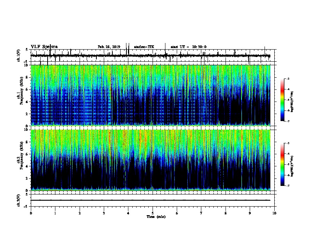
Task: Click the ch.1 spectrogram panel
Action: [x=151, y=95]
